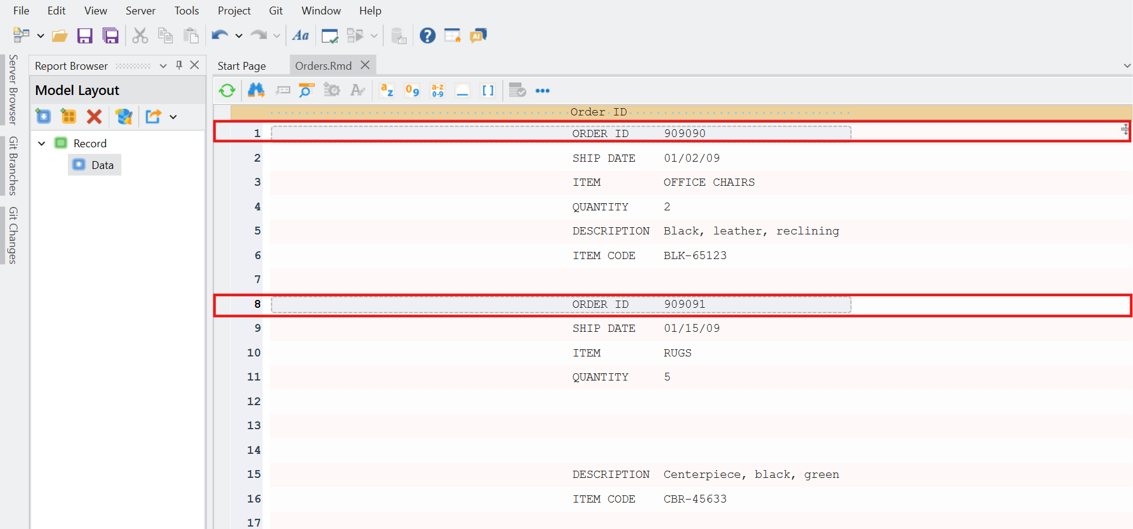Open the vertical Server Browser side tab
This screenshot has width=1133, height=529.
(x=13, y=90)
